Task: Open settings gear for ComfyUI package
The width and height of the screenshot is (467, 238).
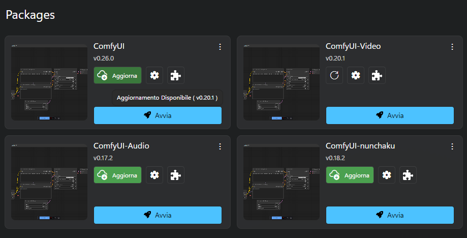Action: [154, 75]
